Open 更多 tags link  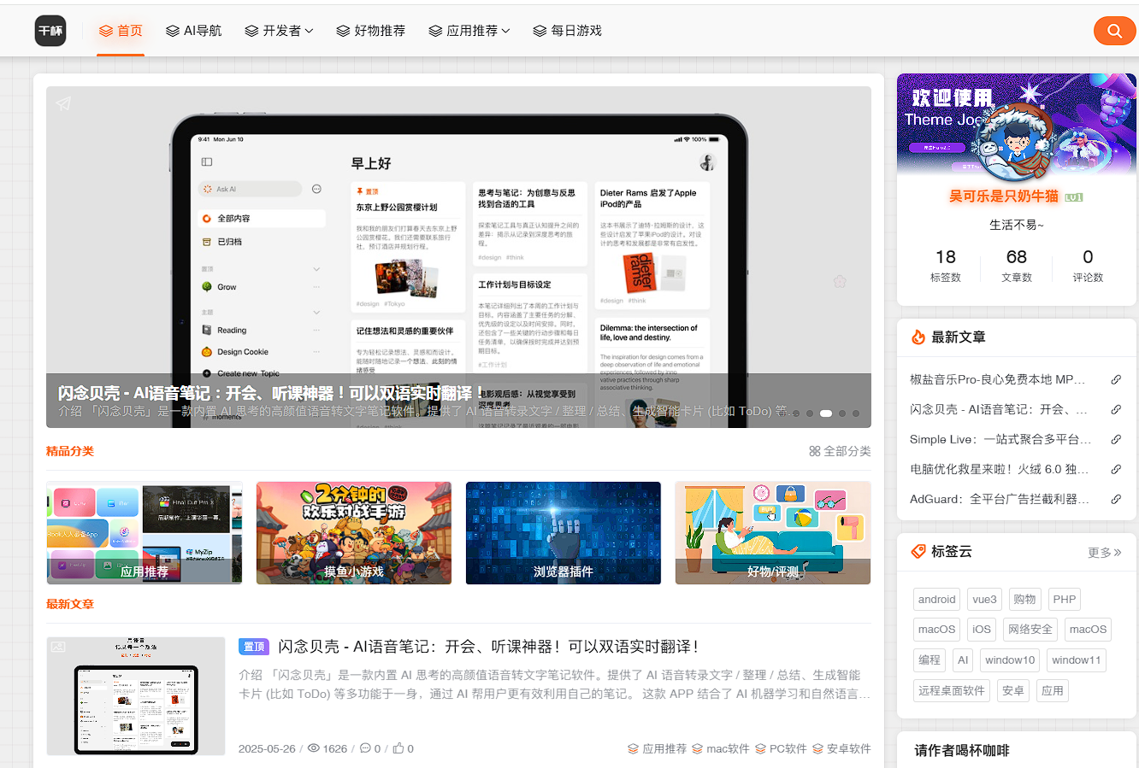point(1104,553)
